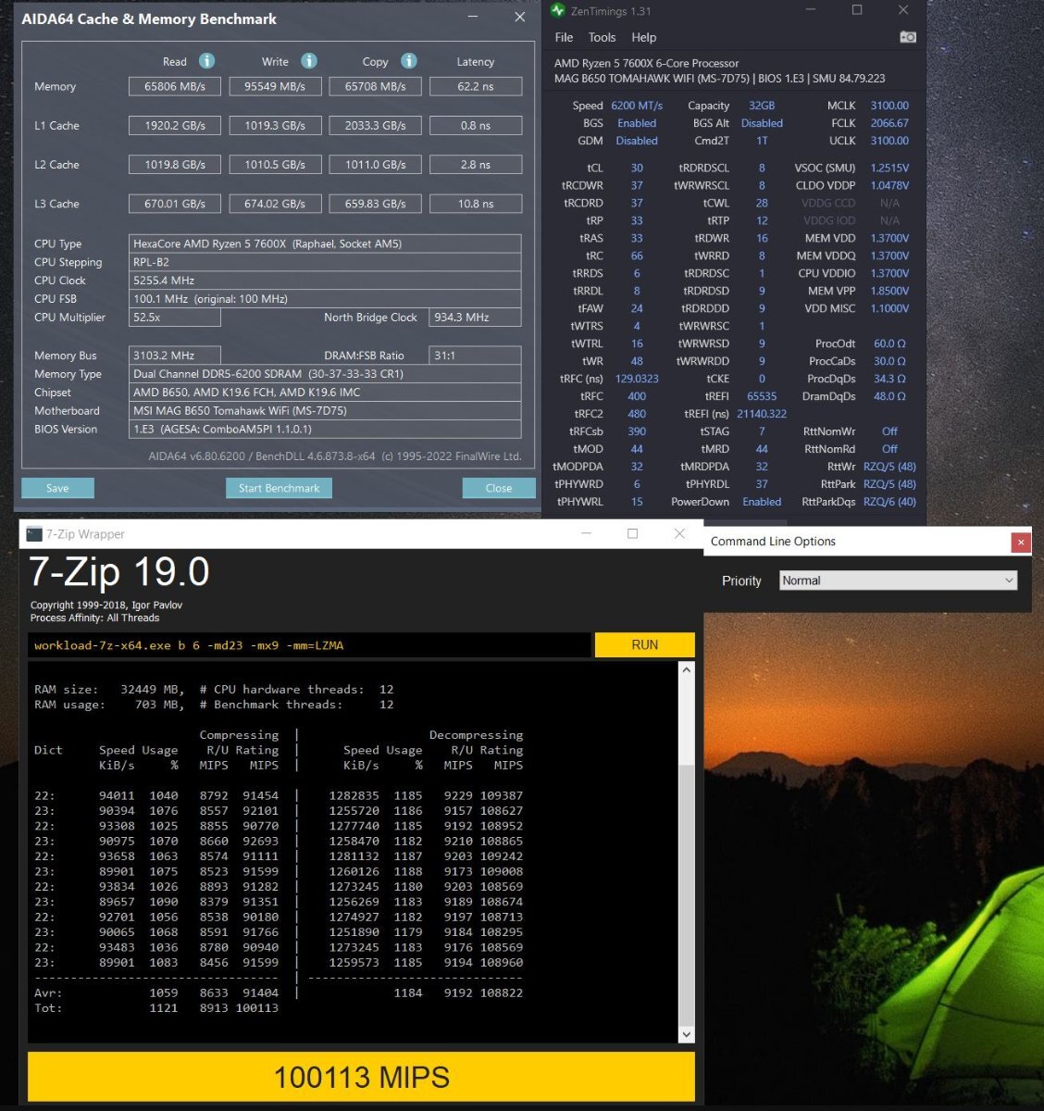Click Start Benchmark in AIDA64
Viewport: 1044px width, 1111px height.
point(279,488)
